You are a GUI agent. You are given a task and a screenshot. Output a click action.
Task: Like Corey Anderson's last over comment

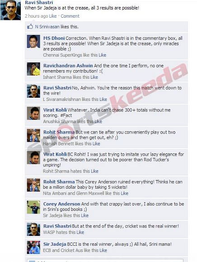point(85,215)
